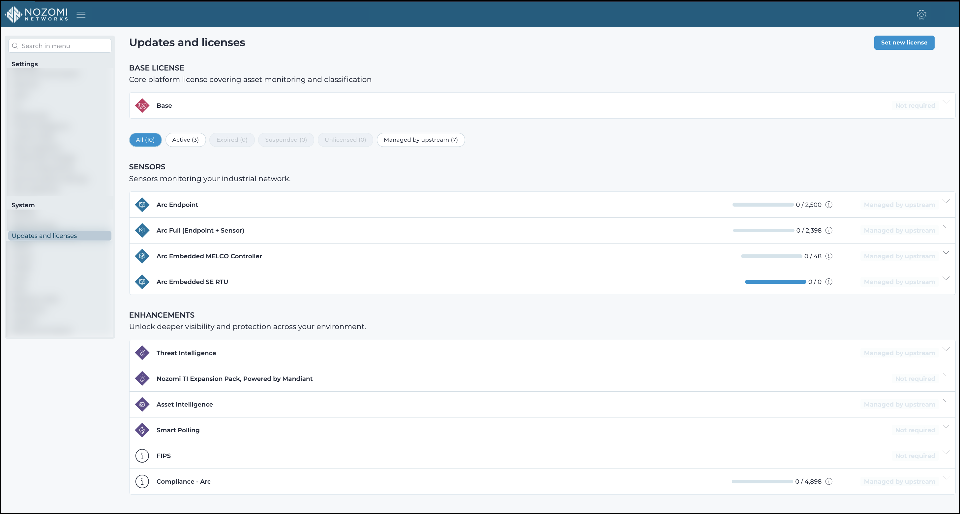
Task: Expand the Arc Endpoint row chevron
Action: pos(946,201)
